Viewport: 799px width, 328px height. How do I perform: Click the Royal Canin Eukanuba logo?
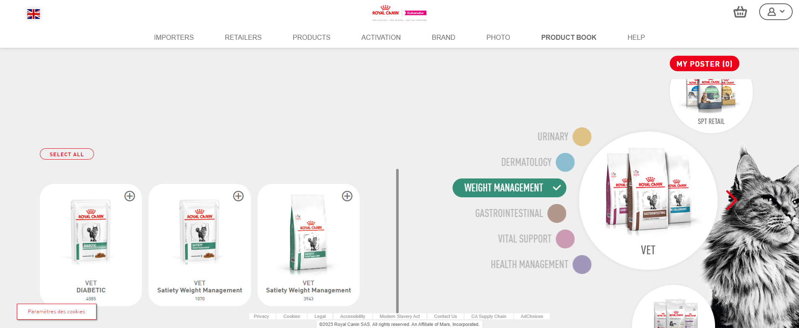point(399,13)
